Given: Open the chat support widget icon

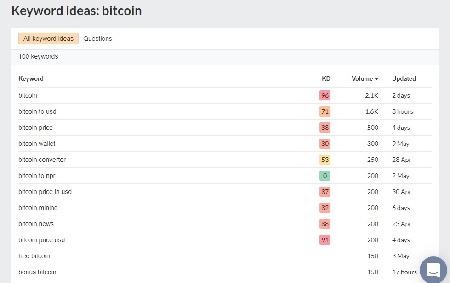Looking at the screenshot, I should pos(433,270).
